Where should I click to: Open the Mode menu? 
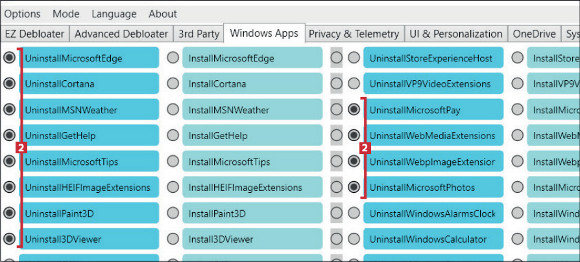pyautogui.click(x=66, y=14)
